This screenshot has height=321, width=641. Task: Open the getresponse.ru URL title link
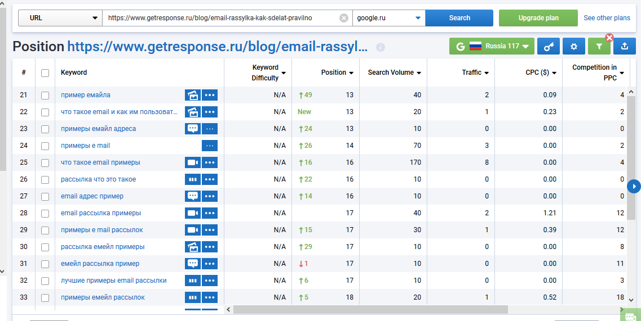tap(218, 47)
